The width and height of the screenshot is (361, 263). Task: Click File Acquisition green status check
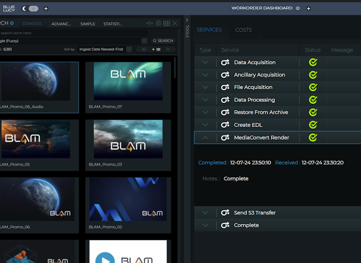pos(313,87)
